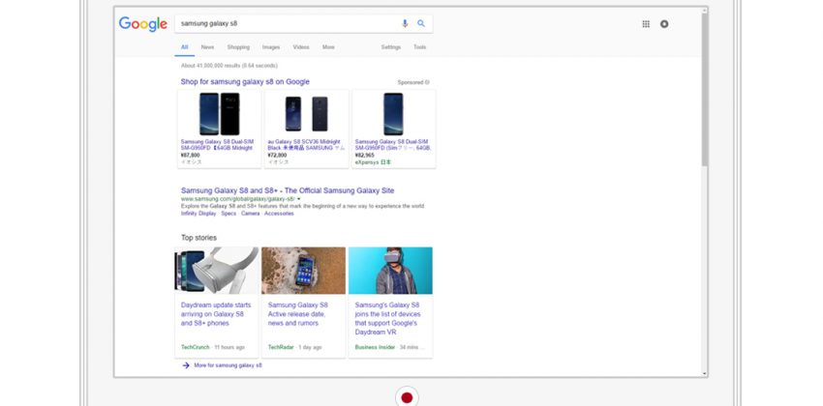Click the red record button below the browser

pyautogui.click(x=407, y=397)
